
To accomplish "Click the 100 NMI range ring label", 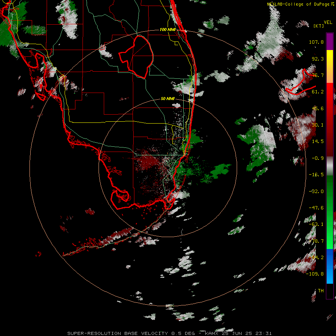I will (x=168, y=29).
